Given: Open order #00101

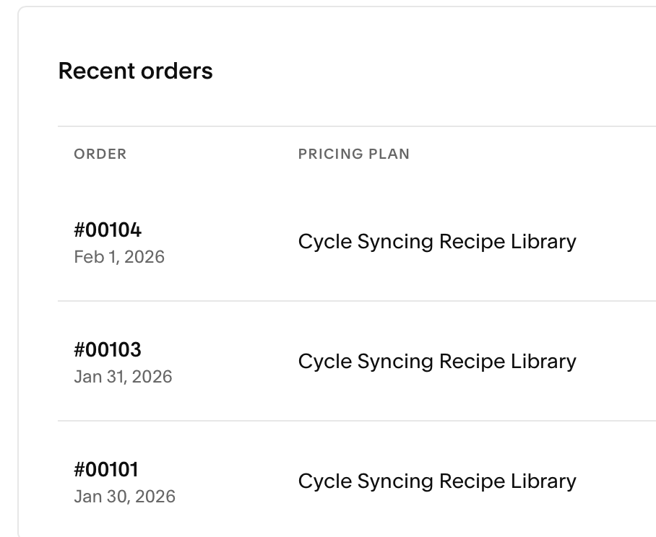Looking at the screenshot, I should [x=106, y=470].
